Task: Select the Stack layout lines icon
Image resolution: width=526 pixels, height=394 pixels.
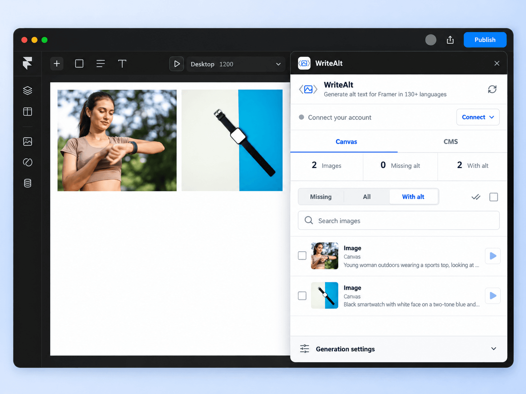Action: tap(101, 64)
